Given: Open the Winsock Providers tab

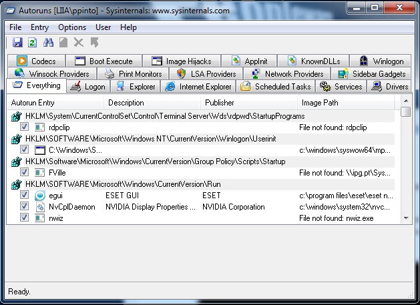Looking at the screenshot, I should pos(51,73).
